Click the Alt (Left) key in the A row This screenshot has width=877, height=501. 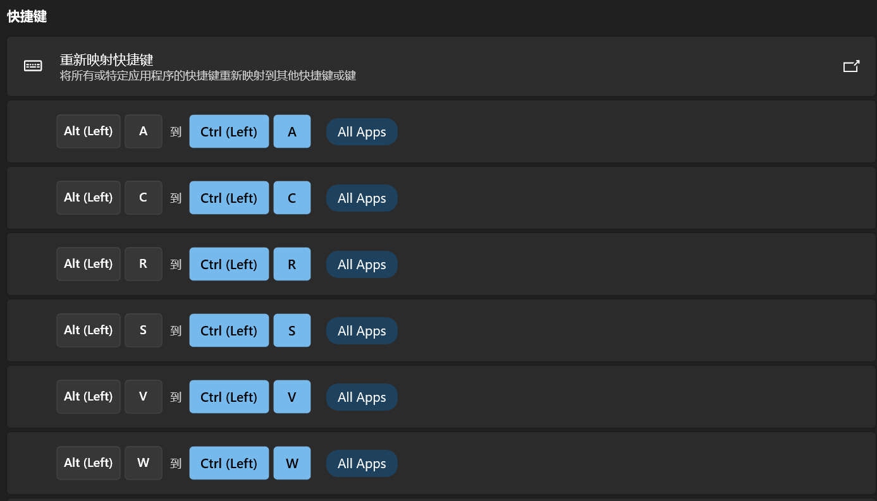(x=89, y=131)
